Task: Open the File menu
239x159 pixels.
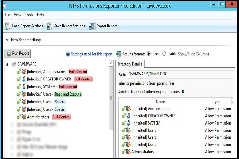Action: pyautogui.click(x=7, y=15)
